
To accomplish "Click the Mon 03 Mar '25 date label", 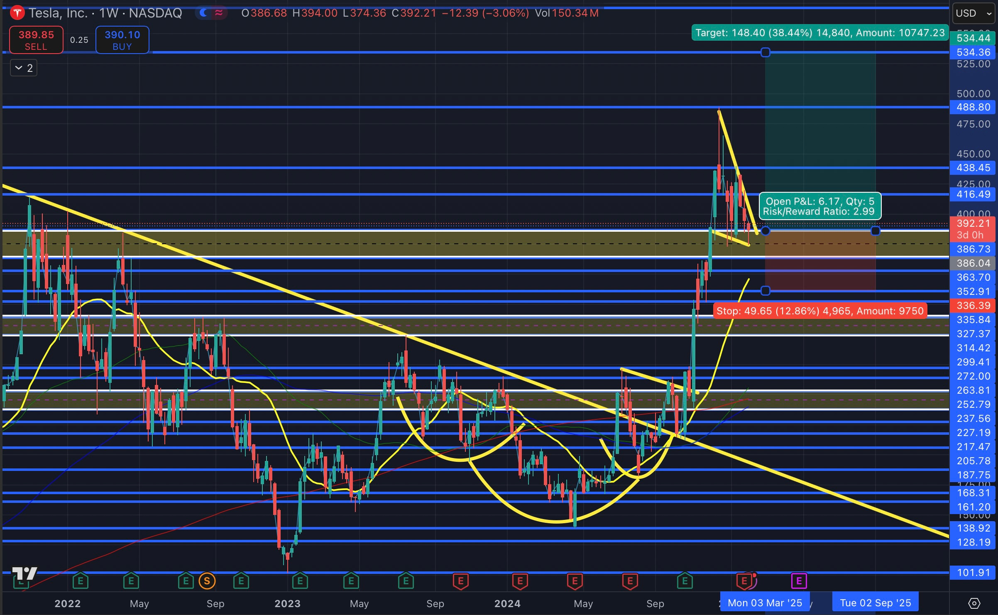I will pyautogui.click(x=765, y=603).
